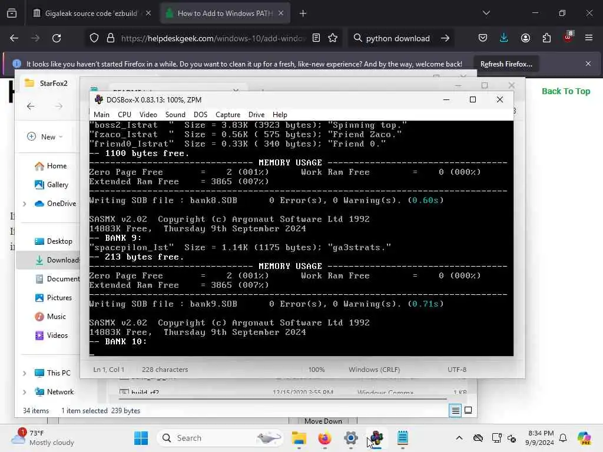Open the Desktop folder in Explorer sidebar
This screenshot has width=603, height=452.
pos(54,241)
